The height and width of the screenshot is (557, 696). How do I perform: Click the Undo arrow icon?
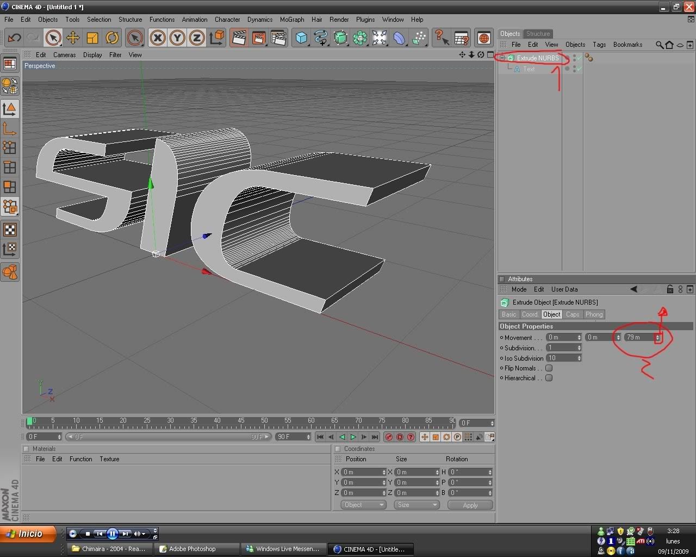click(x=14, y=38)
